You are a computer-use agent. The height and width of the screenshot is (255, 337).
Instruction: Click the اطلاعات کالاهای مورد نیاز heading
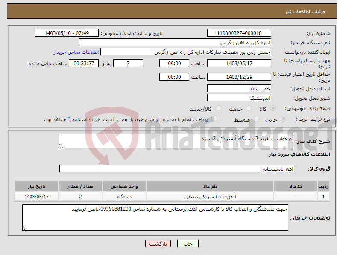[x=299, y=154]
